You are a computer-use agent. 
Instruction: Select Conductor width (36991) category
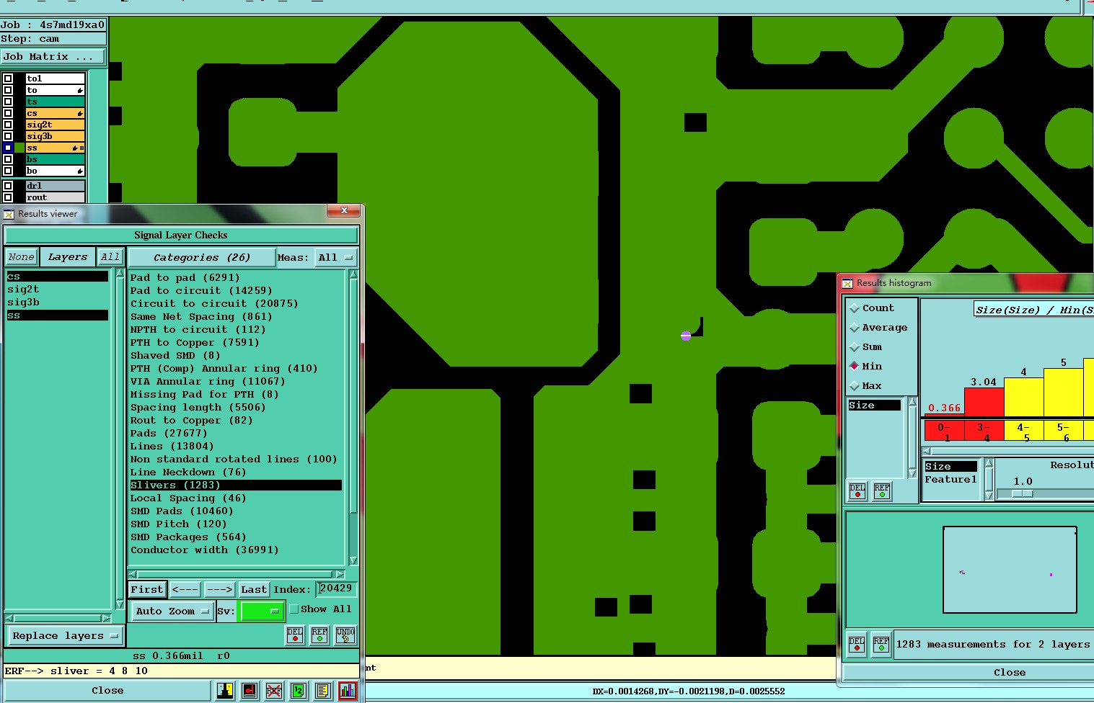coord(204,550)
